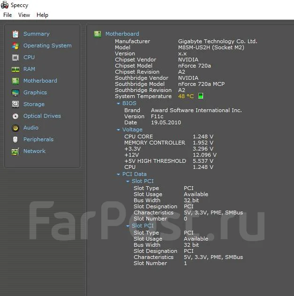294x296 pixels.
Task: Click the BIOS version F11c
Action: click(157, 116)
